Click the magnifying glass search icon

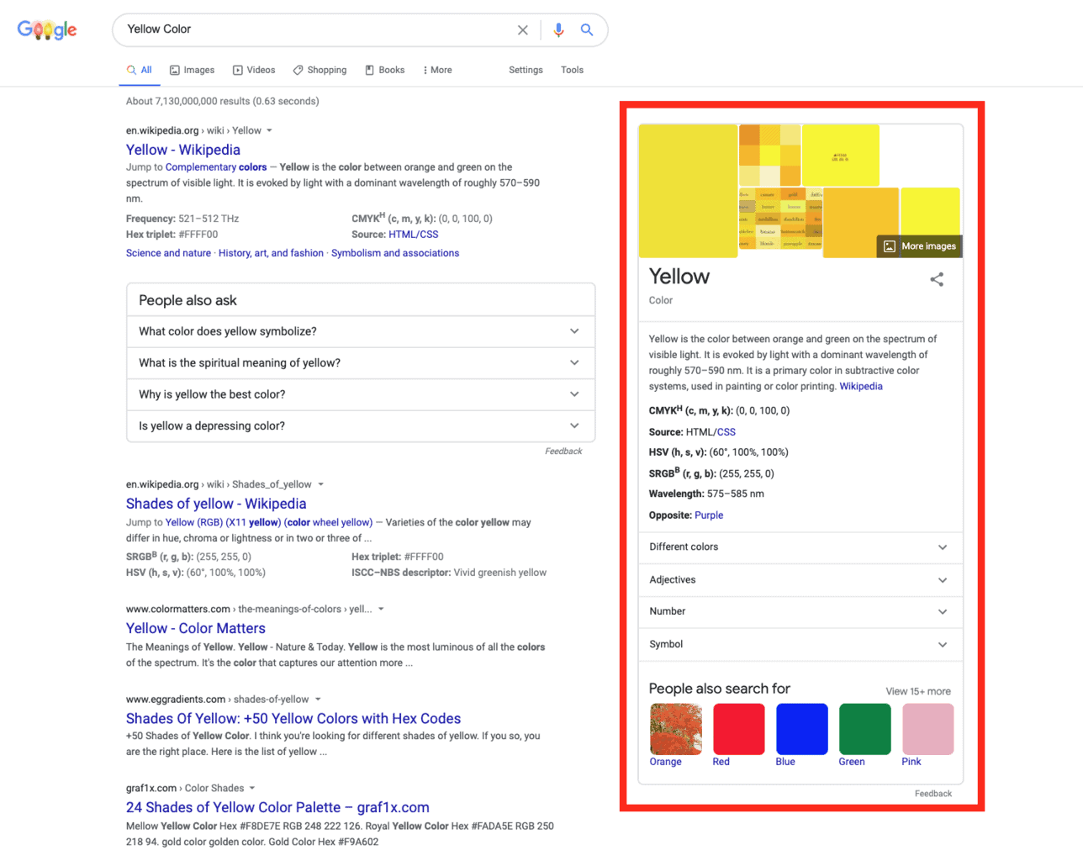(587, 29)
